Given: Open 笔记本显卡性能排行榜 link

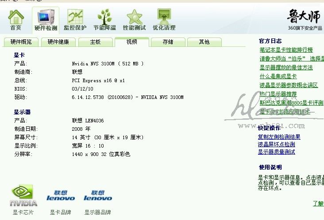Looking at the screenshot, I should (x=286, y=50).
